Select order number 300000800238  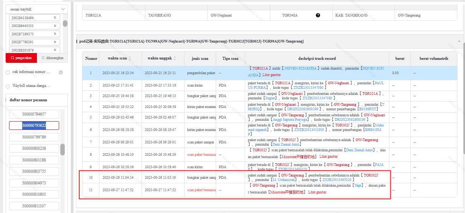point(34,148)
